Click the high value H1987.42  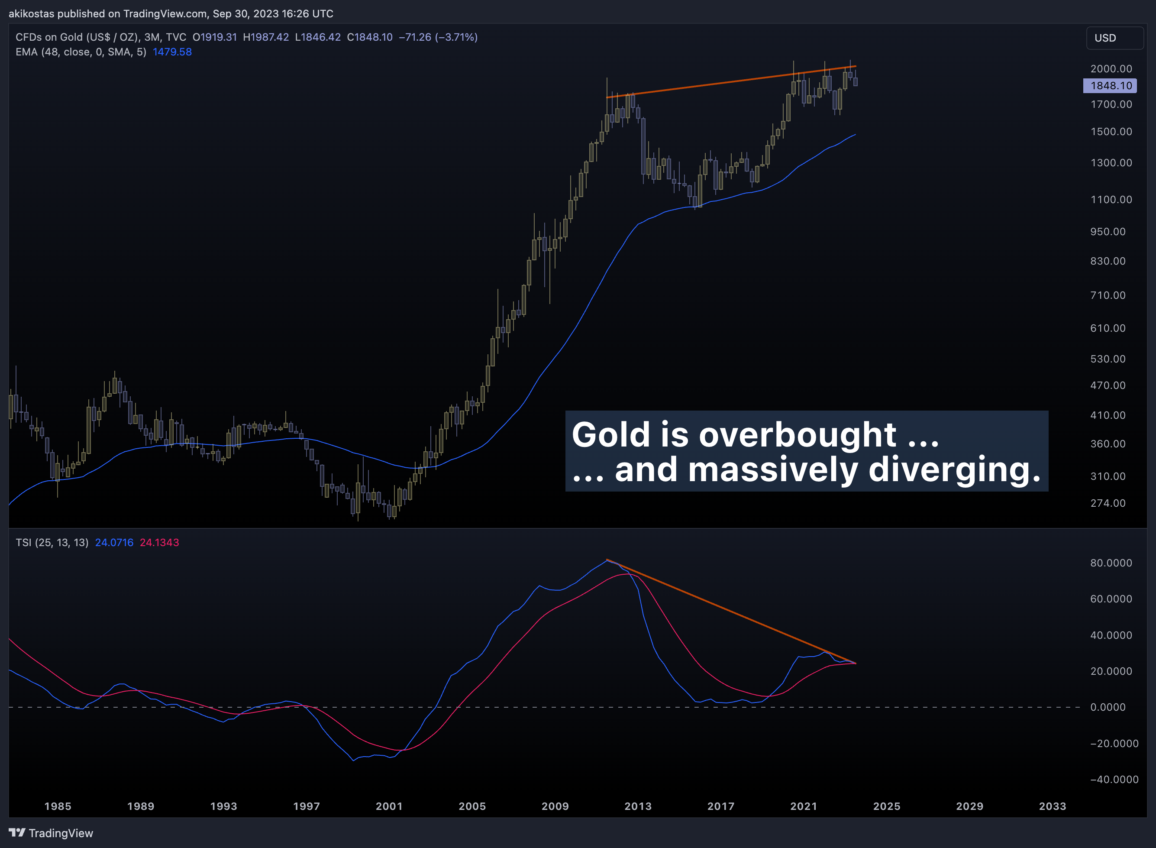coord(266,37)
